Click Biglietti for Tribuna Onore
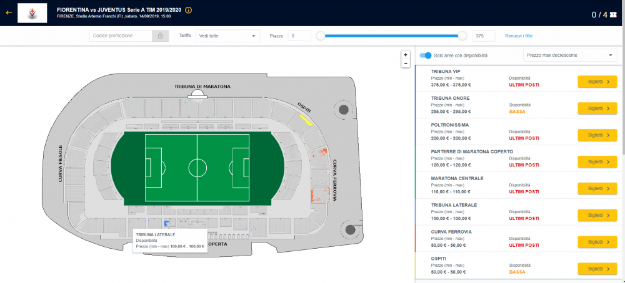Image resolution: width=625 pixels, height=283 pixels. 597,108
